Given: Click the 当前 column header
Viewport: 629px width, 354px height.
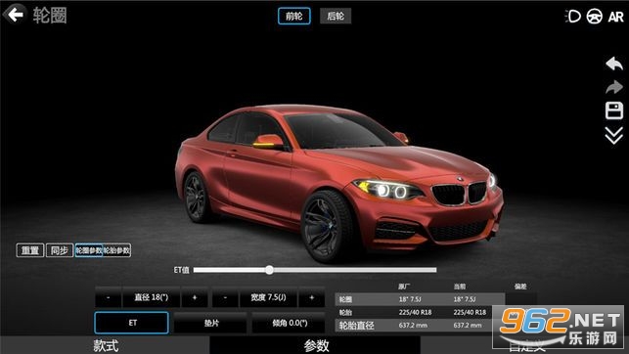Looking at the screenshot, I should coord(460,287).
